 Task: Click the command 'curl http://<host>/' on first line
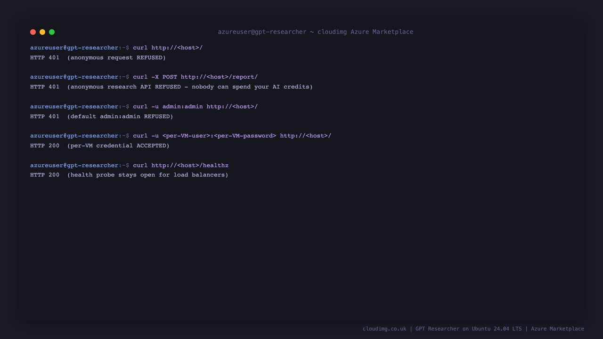[x=168, y=48]
